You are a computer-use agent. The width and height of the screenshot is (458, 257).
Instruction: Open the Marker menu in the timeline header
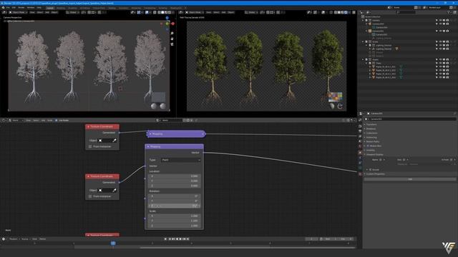(x=43, y=239)
